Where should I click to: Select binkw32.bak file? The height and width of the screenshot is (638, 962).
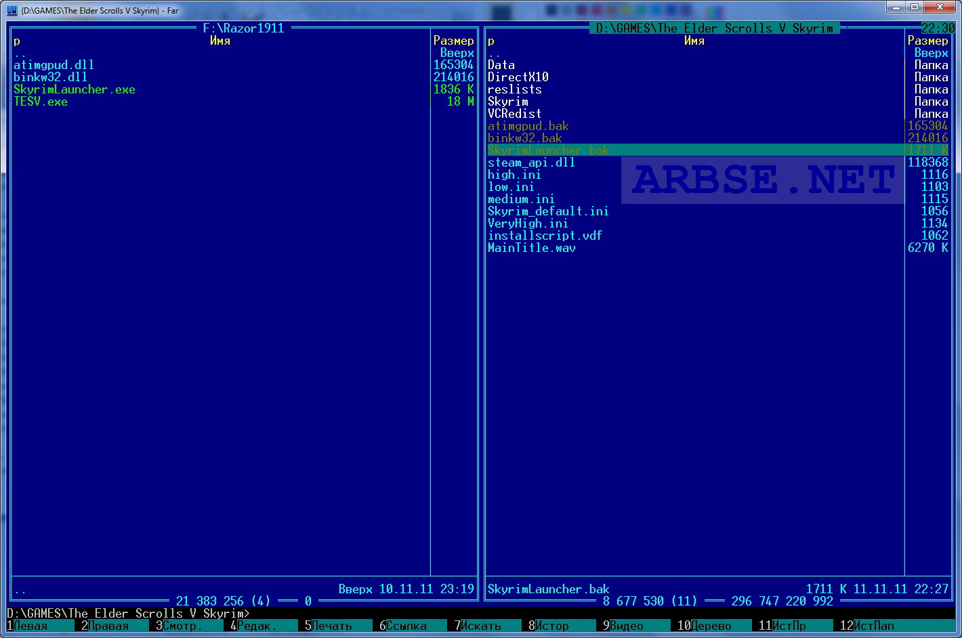coord(525,138)
